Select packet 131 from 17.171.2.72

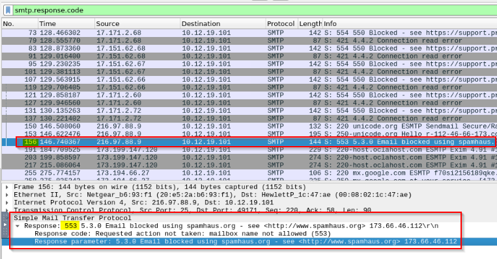[249, 111]
